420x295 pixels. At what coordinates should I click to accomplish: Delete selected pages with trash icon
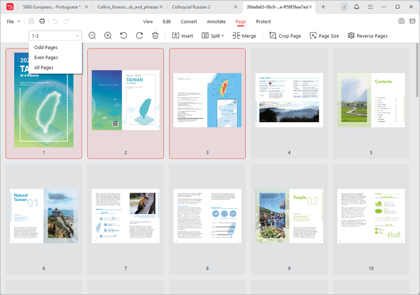[x=155, y=36]
